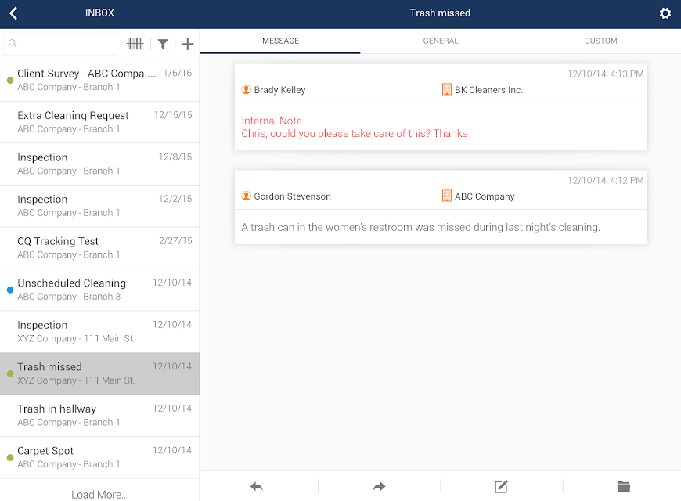
Task: Open Trash in hallway item
Action: coord(100,416)
